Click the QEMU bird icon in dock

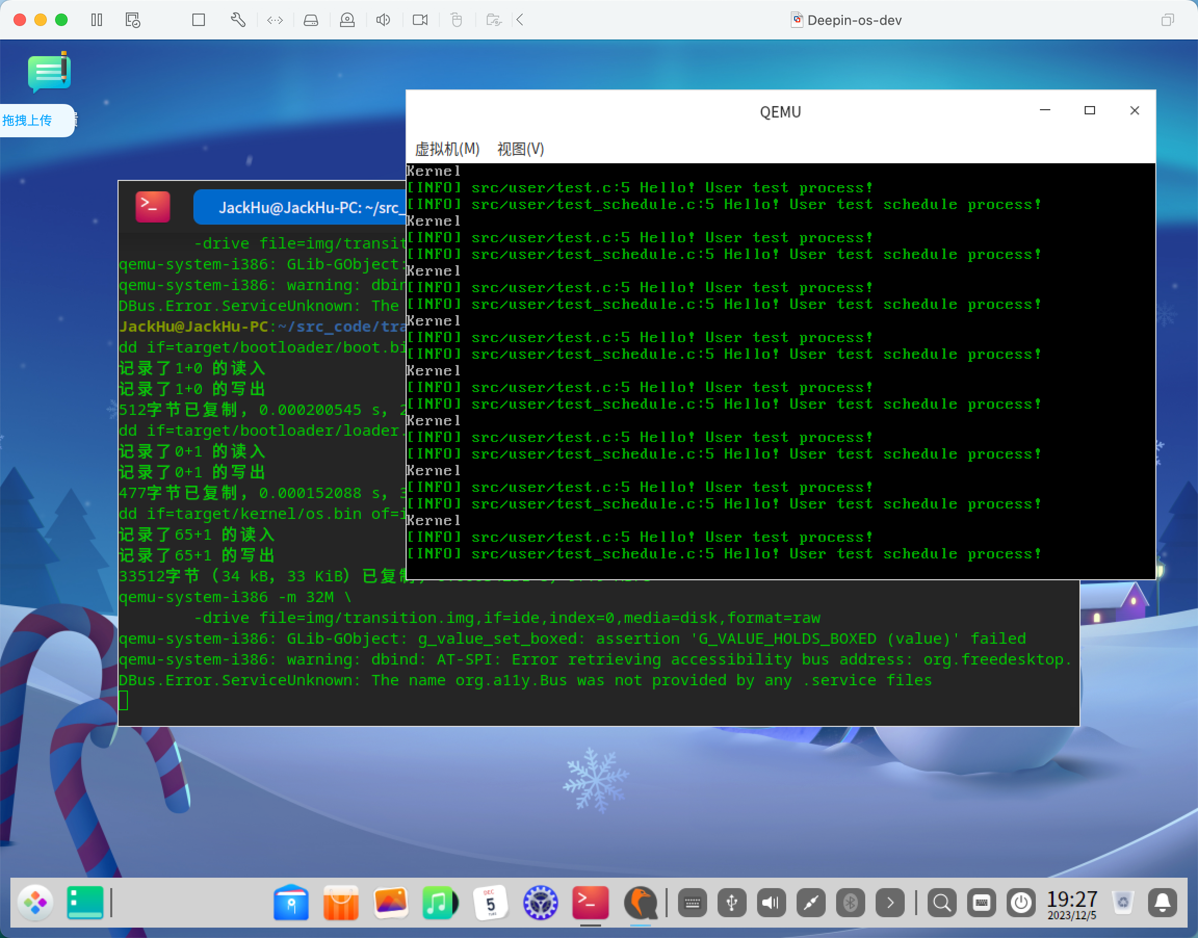pyautogui.click(x=640, y=902)
